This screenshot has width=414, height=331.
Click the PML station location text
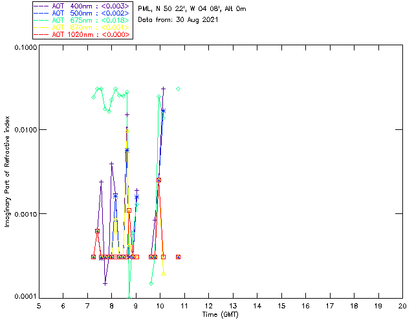[x=192, y=9]
